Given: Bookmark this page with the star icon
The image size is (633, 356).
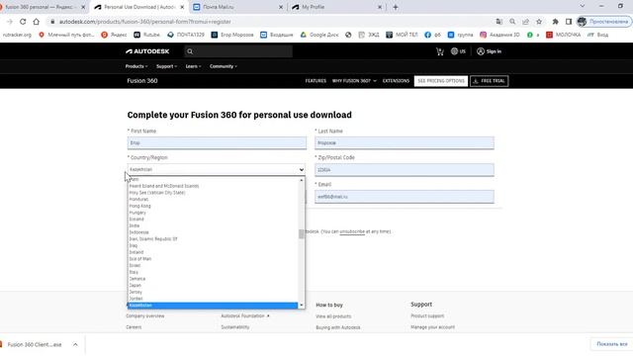Looking at the screenshot, I should click(x=539, y=22).
